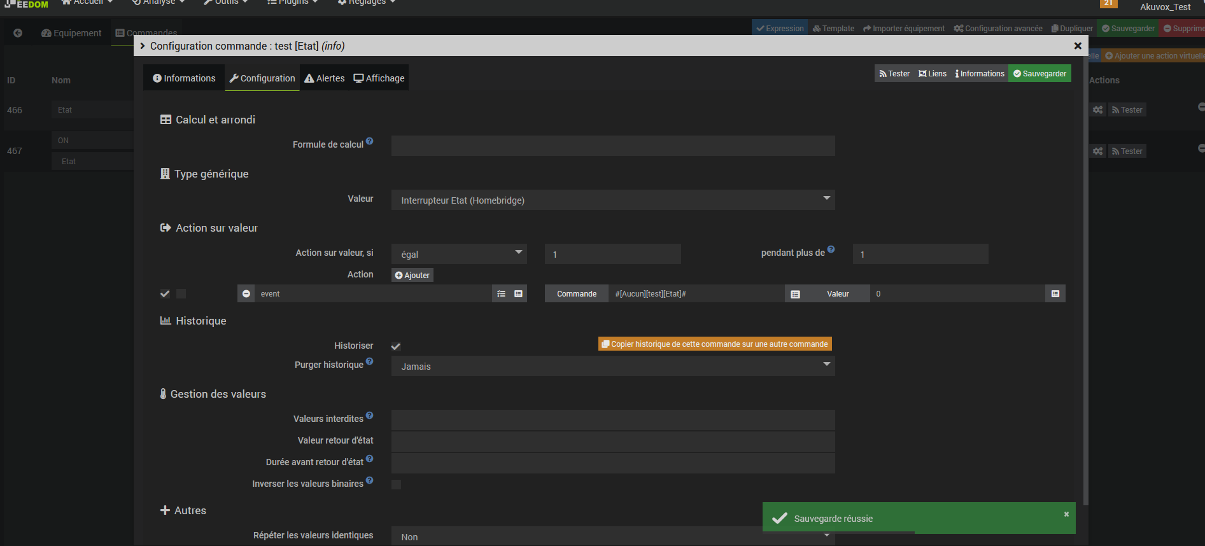Open the égal comparison dropdown
The width and height of the screenshot is (1205, 546).
click(458, 254)
